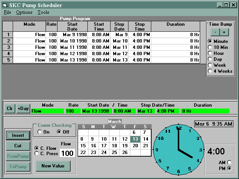239x179 pixels.
Task: Select day 20 on the March calendar
Action: [x=135, y=146]
